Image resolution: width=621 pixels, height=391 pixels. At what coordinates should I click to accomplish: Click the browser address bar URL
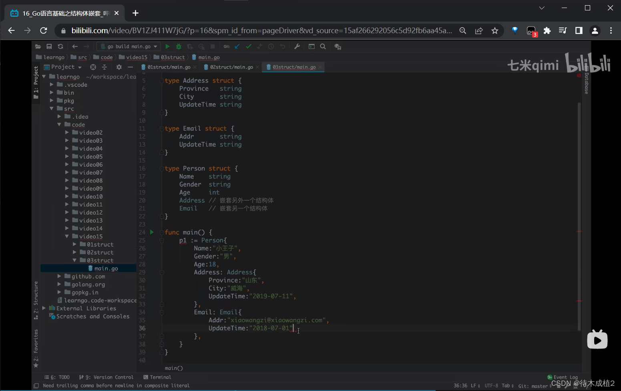[x=261, y=31]
